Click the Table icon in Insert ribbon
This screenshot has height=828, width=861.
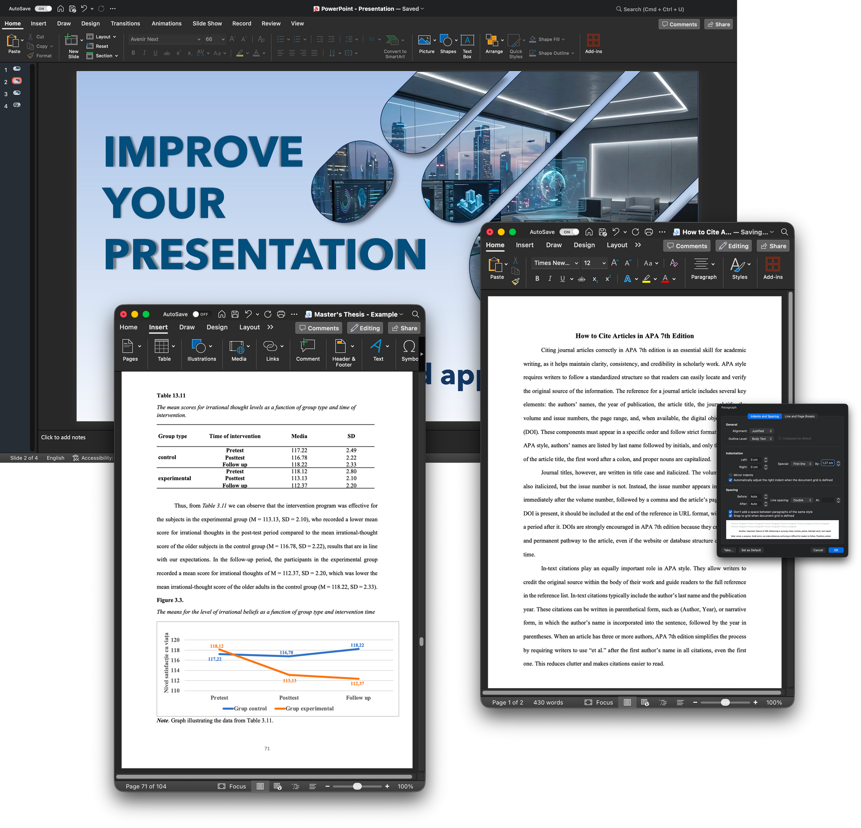pyautogui.click(x=161, y=347)
